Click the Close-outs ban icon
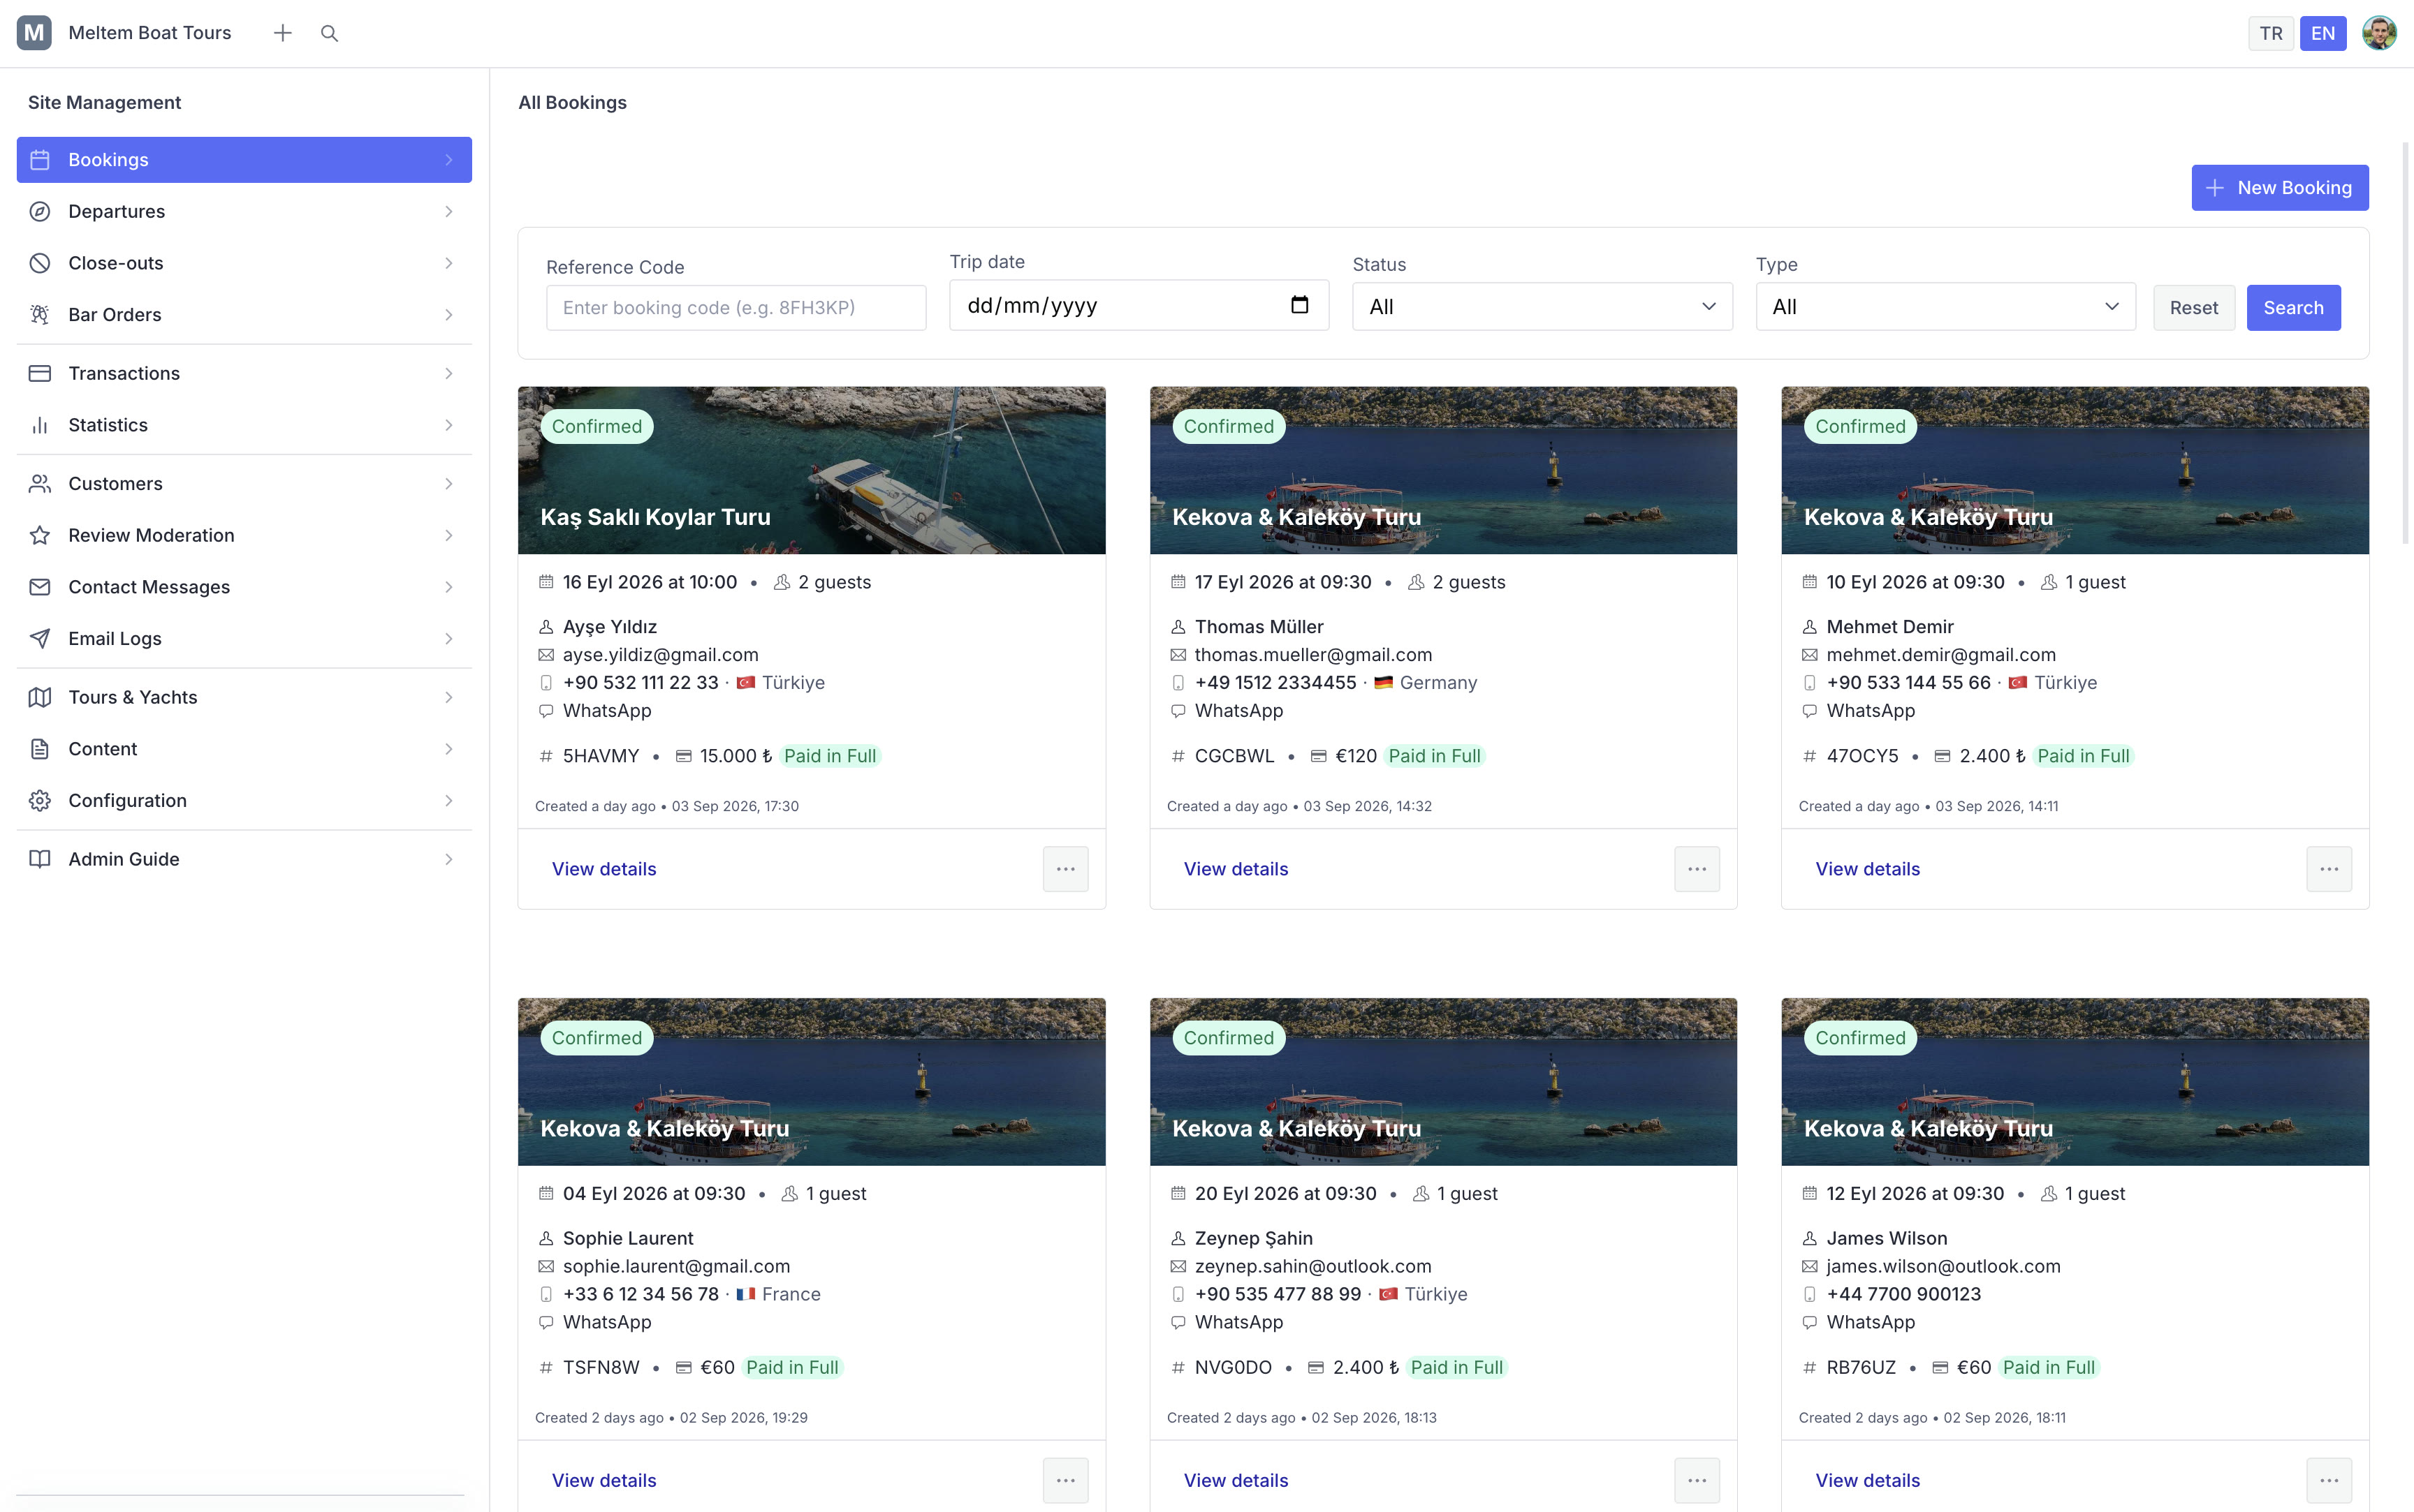 [x=40, y=263]
